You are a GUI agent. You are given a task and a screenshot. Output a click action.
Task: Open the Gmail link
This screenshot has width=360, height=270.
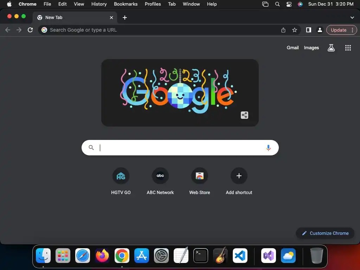292,48
